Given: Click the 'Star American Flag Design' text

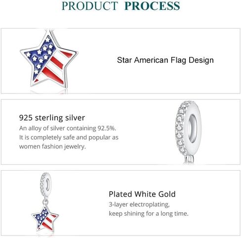Looking at the screenshot, I should pyautogui.click(x=165, y=60).
